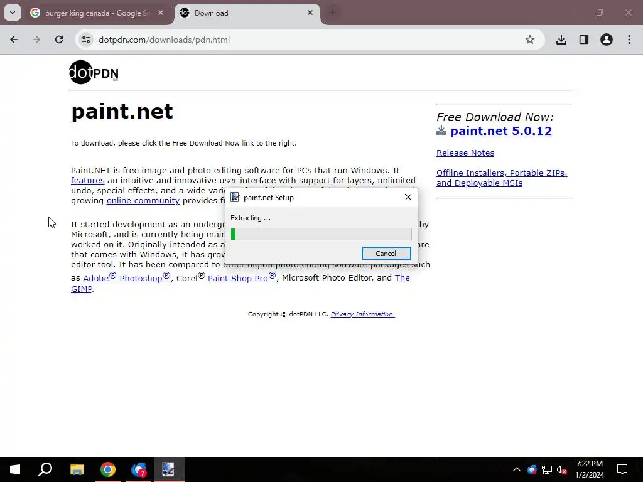The image size is (643, 482).
Task: Toggle Chrome side panel icon
Action: [584, 40]
